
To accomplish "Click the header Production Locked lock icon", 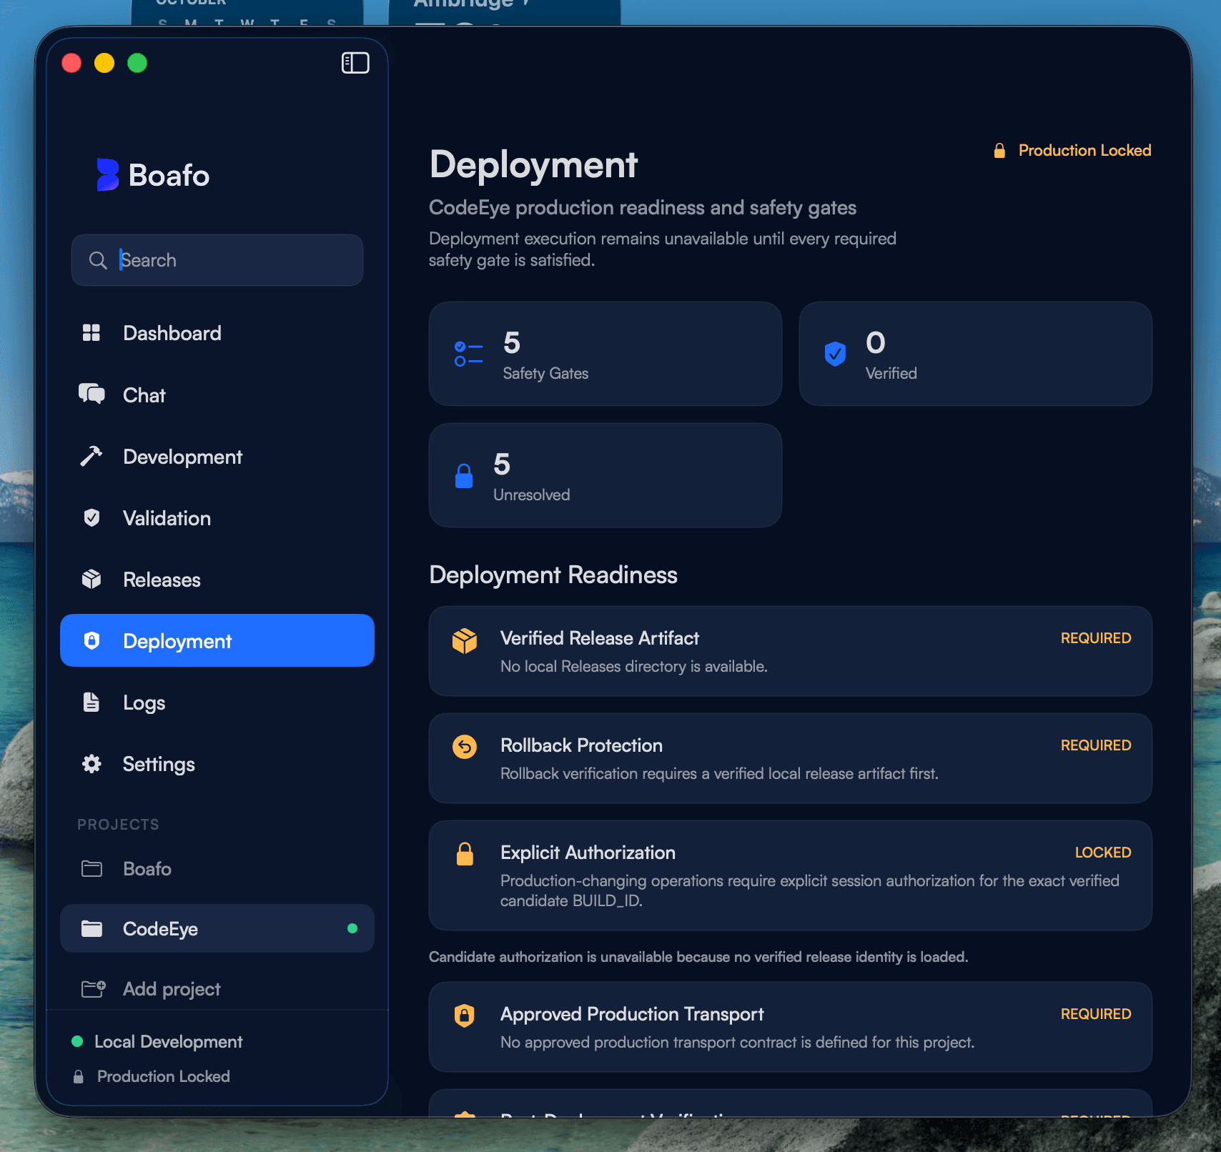I will pyautogui.click(x=999, y=150).
